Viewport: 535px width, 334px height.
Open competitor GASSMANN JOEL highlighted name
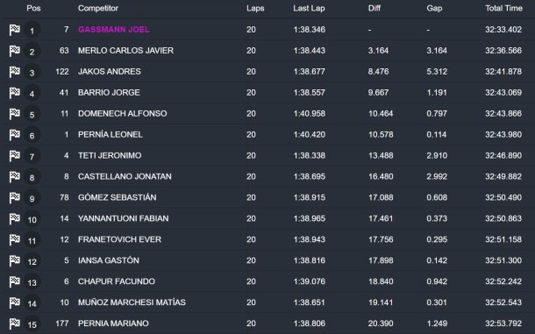point(114,30)
